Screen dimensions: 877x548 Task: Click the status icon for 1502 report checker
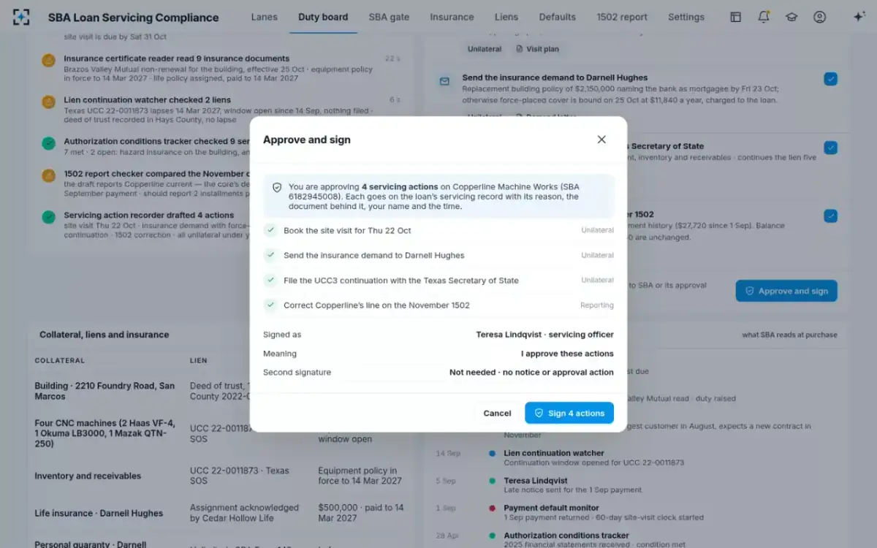pyautogui.click(x=48, y=176)
